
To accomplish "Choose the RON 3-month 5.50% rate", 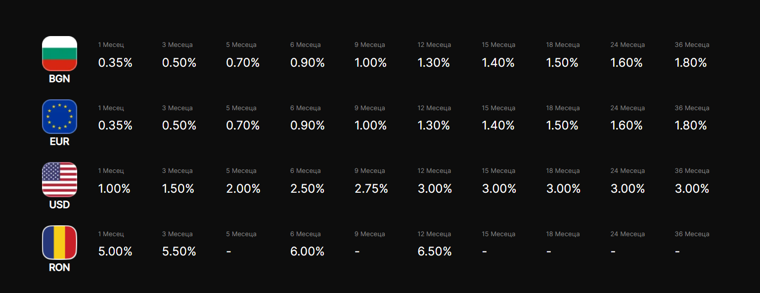I will pos(179,251).
